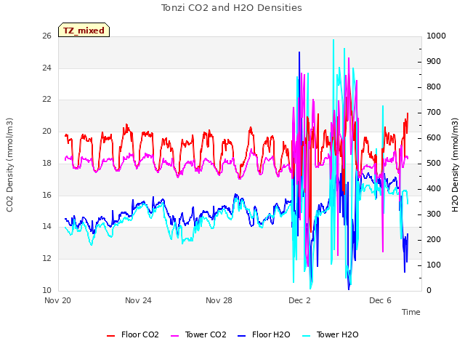Click the 200 tick on H2O axis
The width and height of the screenshot is (465, 349).
434,240
